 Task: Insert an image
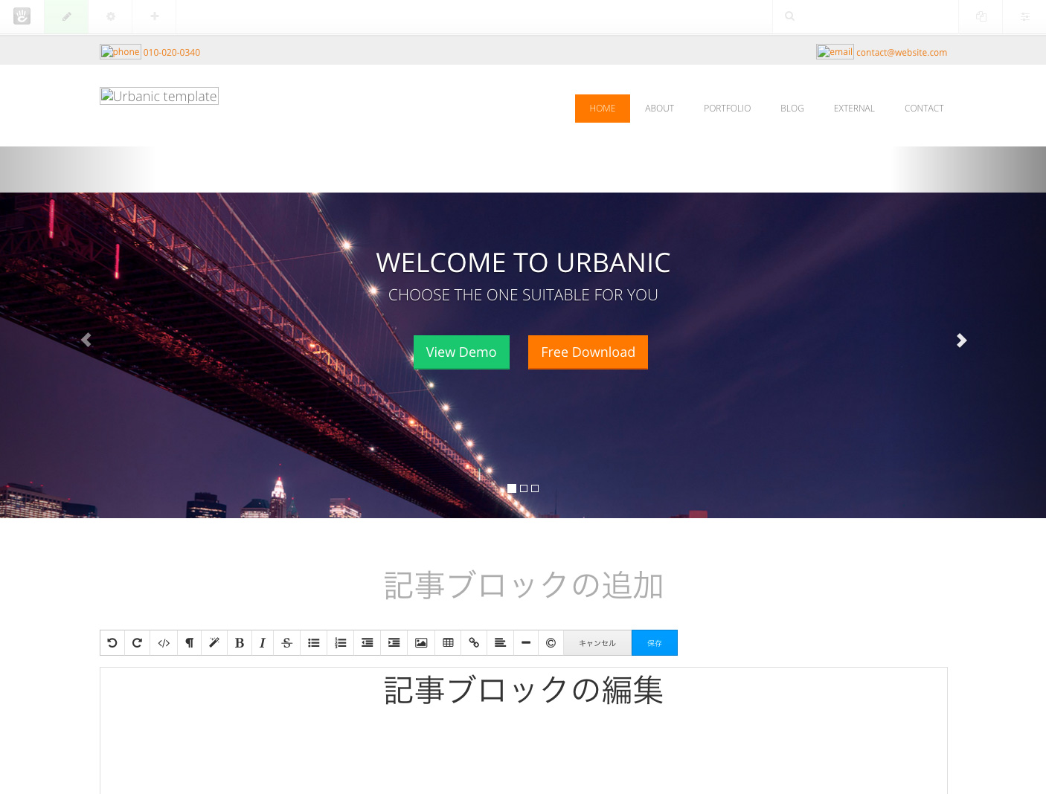tap(421, 643)
